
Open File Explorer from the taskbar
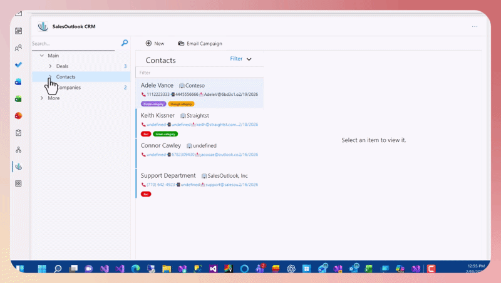pos(167,269)
